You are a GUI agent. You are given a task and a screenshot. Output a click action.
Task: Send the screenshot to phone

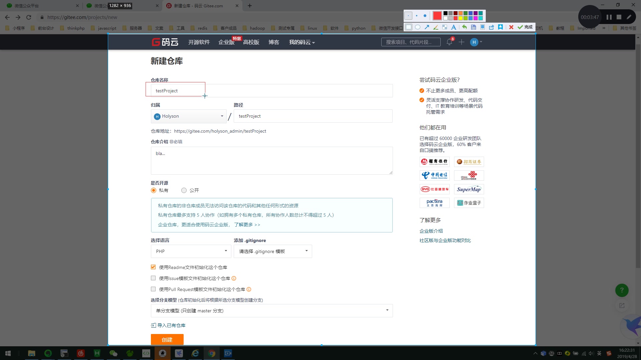coord(482,27)
